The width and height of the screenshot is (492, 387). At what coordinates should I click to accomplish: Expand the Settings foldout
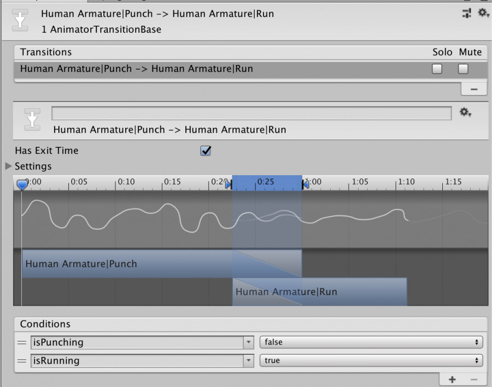pos(8,166)
